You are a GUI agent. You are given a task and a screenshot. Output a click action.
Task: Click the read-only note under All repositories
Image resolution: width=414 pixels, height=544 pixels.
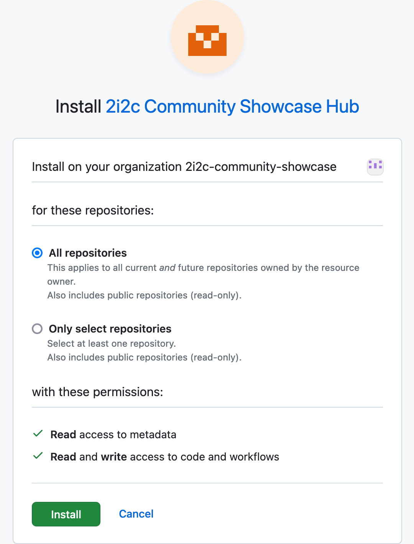click(144, 295)
